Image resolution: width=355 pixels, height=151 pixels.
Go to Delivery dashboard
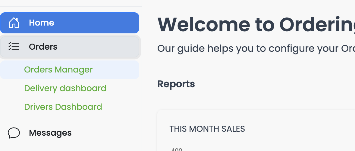coord(65,88)
